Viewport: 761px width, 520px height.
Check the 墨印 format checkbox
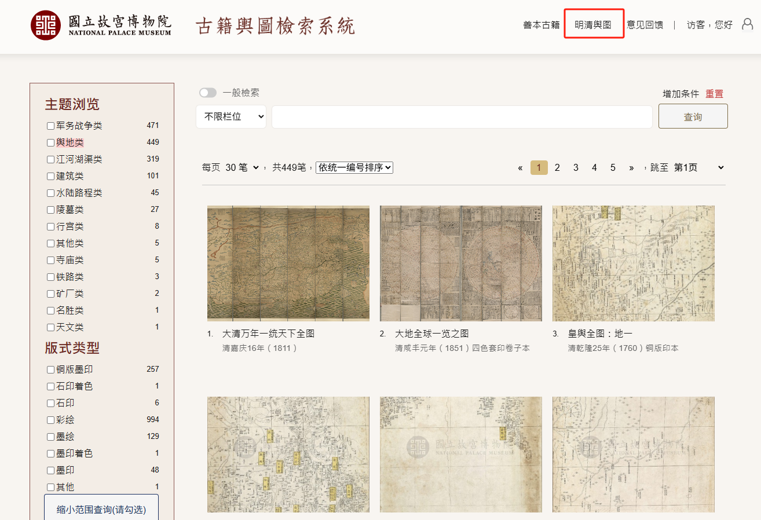pos(50,470)
